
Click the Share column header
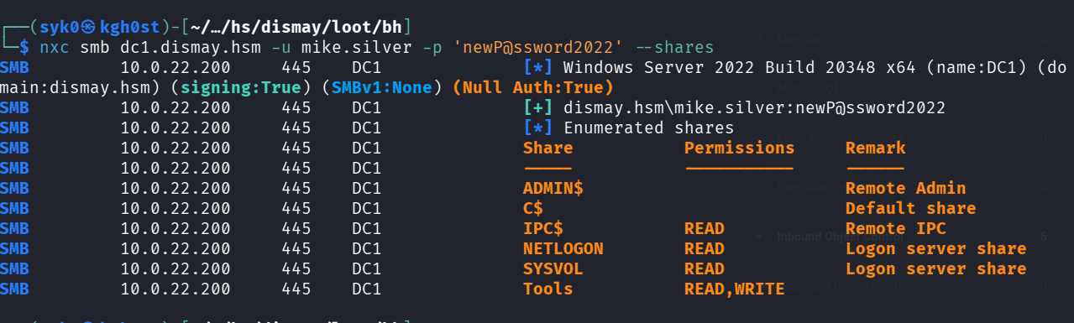click(x=548, y=148)
